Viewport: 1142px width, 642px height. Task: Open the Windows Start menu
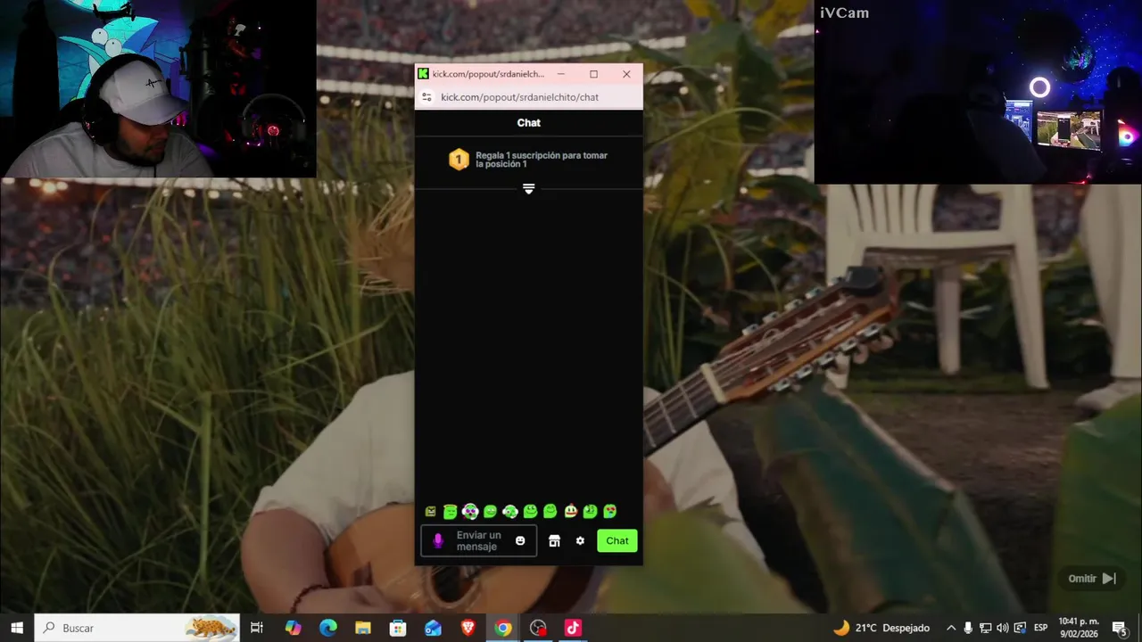pos(17,628)
